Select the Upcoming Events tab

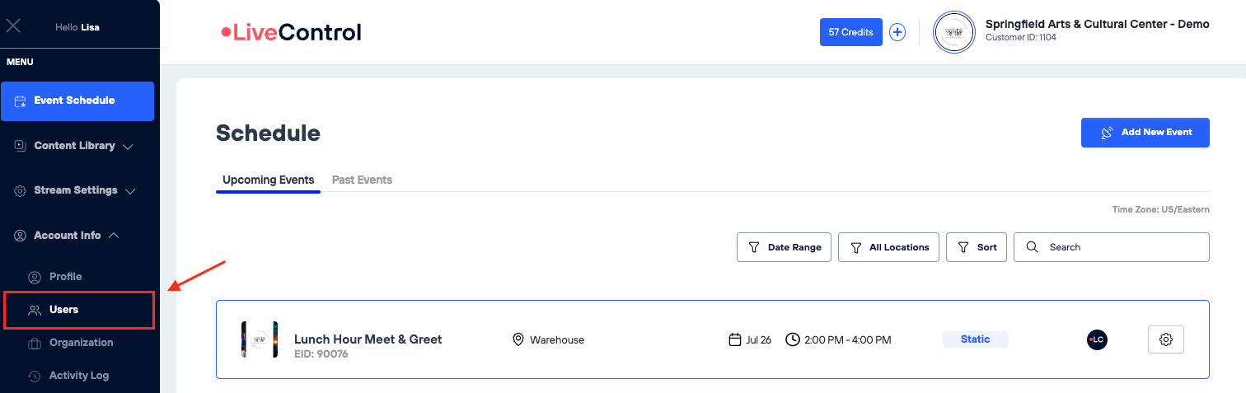(x=268, y=180)
